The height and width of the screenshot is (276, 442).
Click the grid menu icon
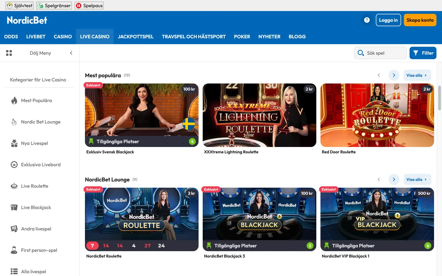(9, 53)
